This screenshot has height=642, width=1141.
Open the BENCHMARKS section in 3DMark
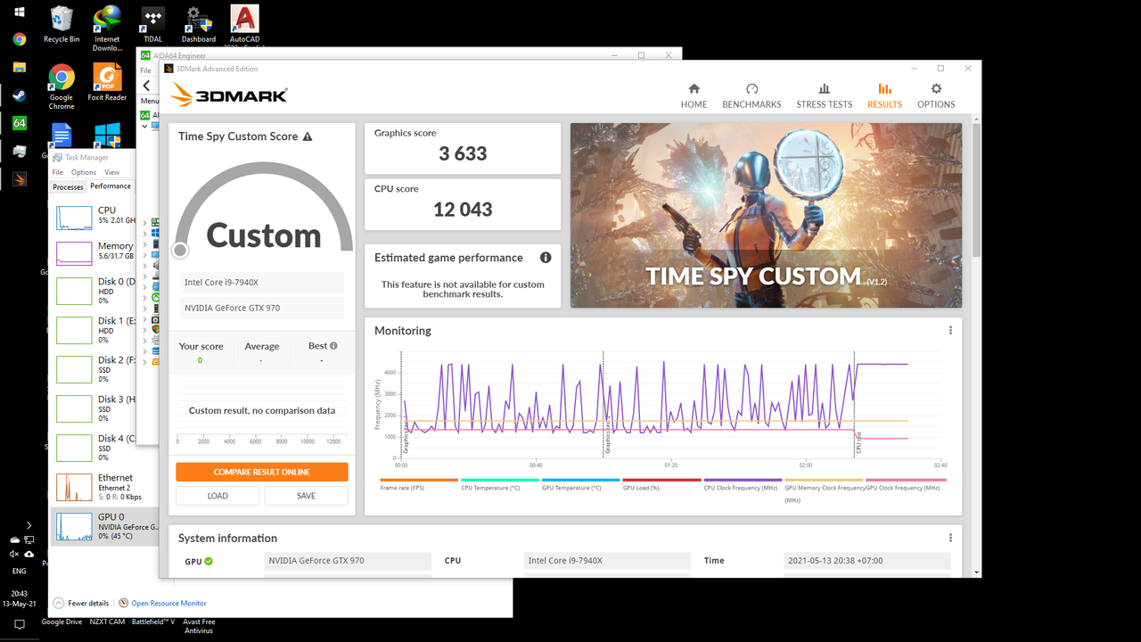[x=751, y=96]
